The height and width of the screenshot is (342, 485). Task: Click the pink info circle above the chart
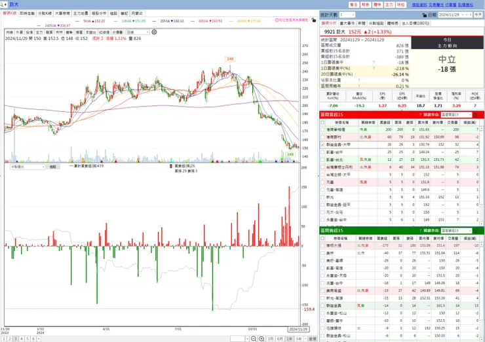277,20
